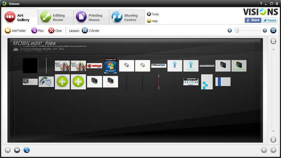Select the second light bulb thumbnail

(191, 66)
